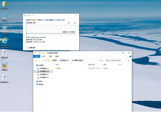Viewport: 161px width, 116px height.
Task: Click the copy dialog title bar icon
Action: coord(25,16)
